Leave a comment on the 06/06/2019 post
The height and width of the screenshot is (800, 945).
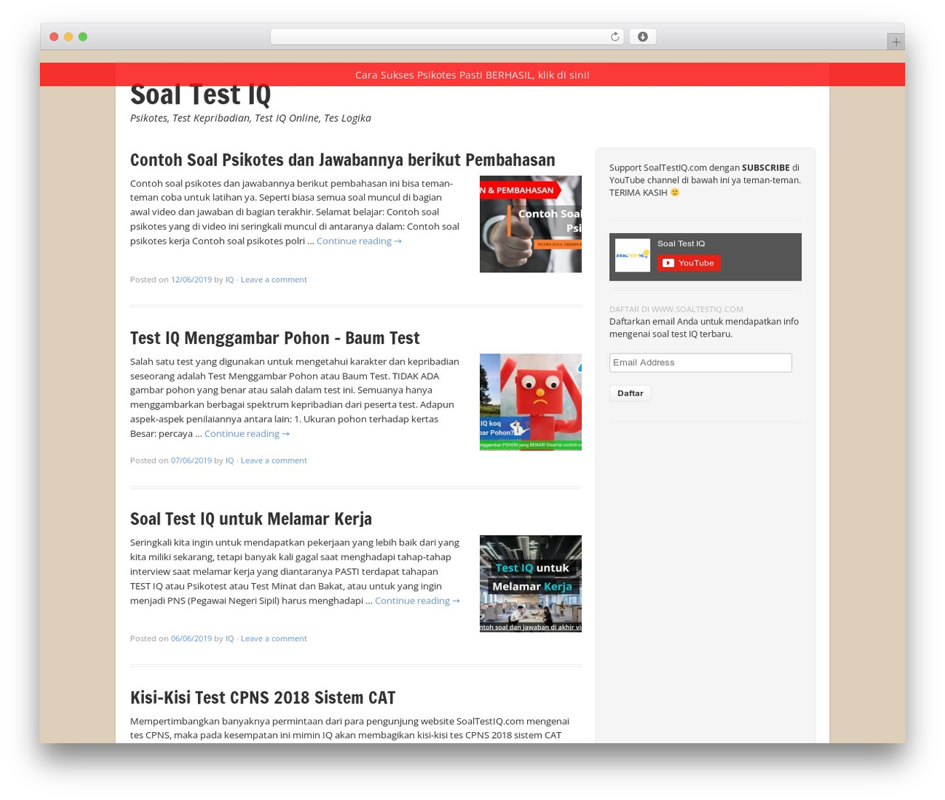(273, 638)
